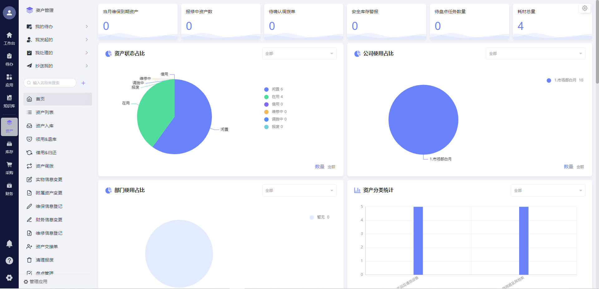Viewport: 599px width, 289px height.
Task: Select 借用&归还 in the sidebar menu
Action: pyautogui.click(x=46, y=153)
